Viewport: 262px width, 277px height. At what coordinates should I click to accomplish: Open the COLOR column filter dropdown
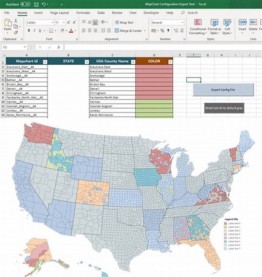point(170,61)
